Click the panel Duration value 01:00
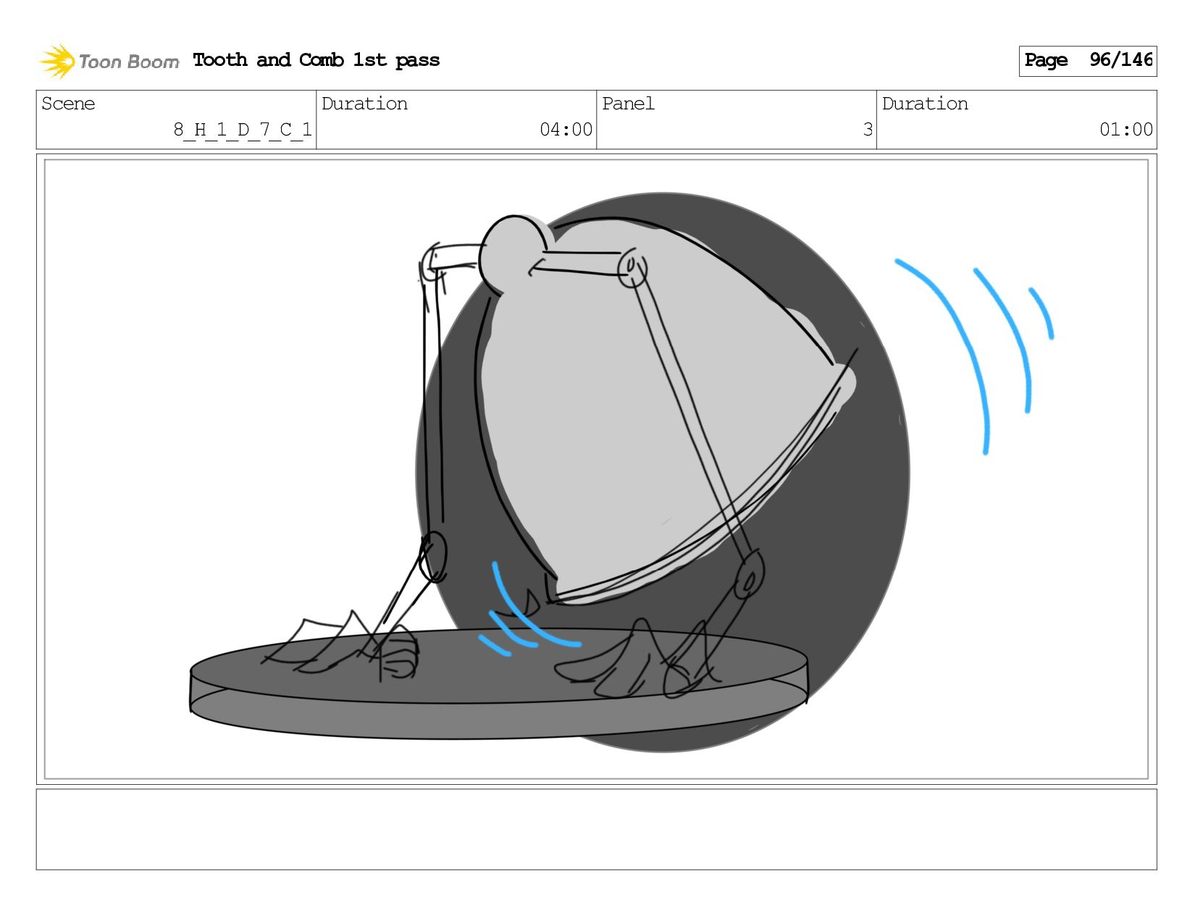 point(1125,130)
